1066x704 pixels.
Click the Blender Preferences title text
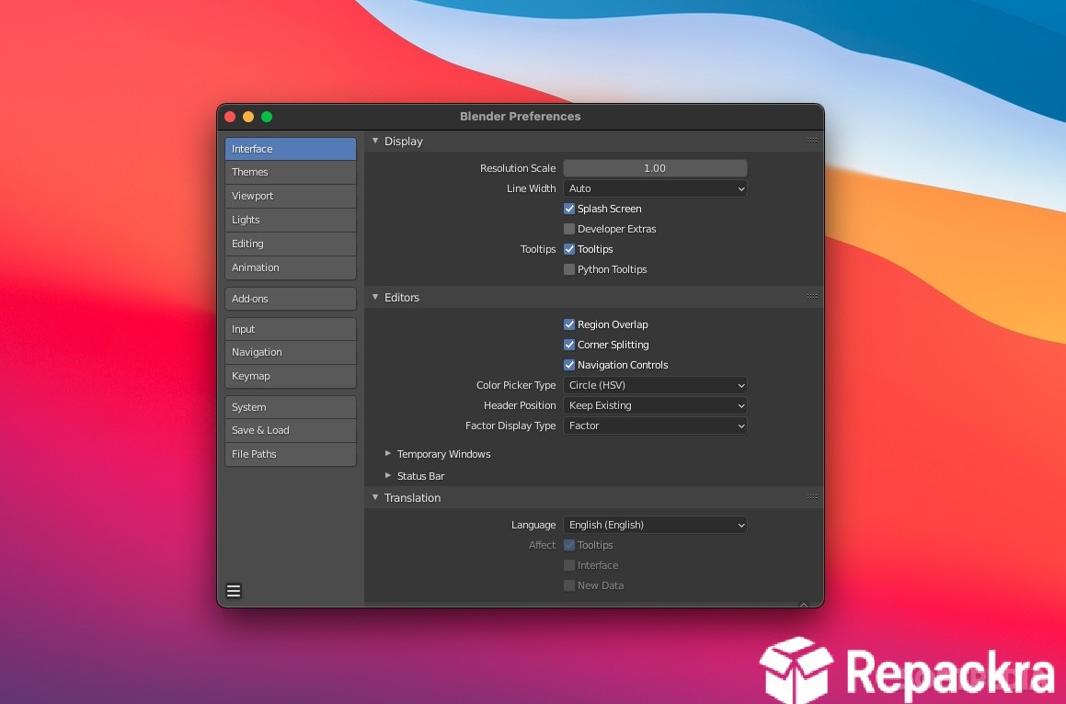point(520,116)
